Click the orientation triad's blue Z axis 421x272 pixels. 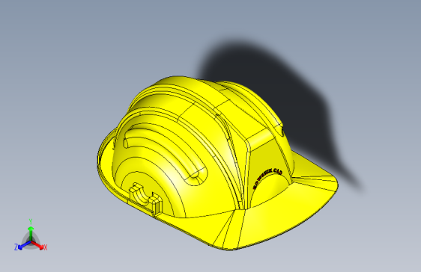(22, 246)
